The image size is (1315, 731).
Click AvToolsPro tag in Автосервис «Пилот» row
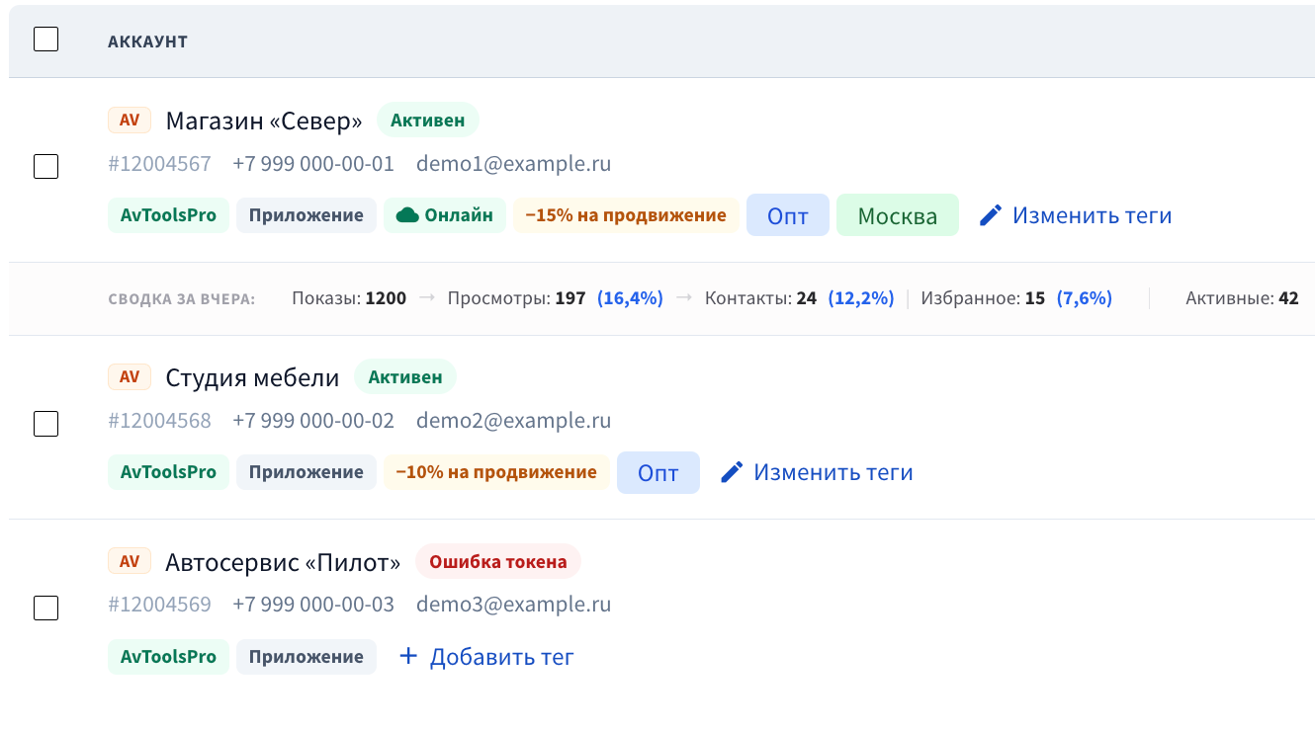click(x=168, y=656)
